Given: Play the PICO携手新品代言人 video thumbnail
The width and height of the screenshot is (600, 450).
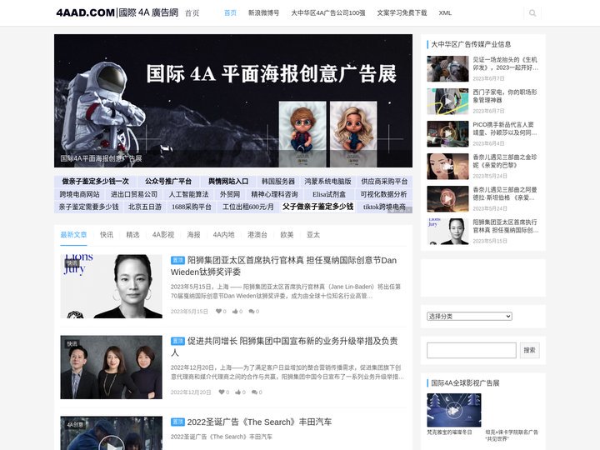Looking at the screenshot, I should tap(447, 134).
